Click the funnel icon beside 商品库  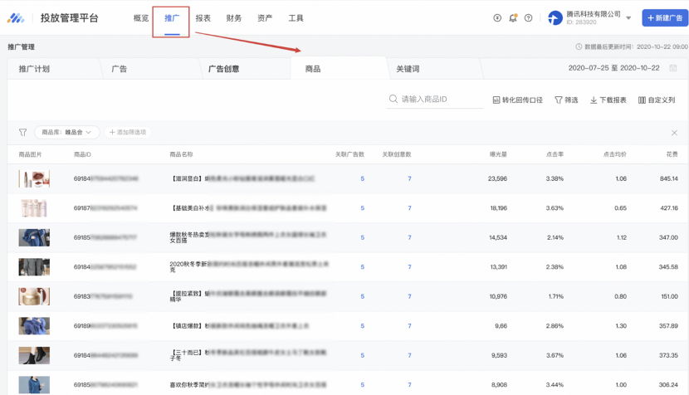pos(22,132)
